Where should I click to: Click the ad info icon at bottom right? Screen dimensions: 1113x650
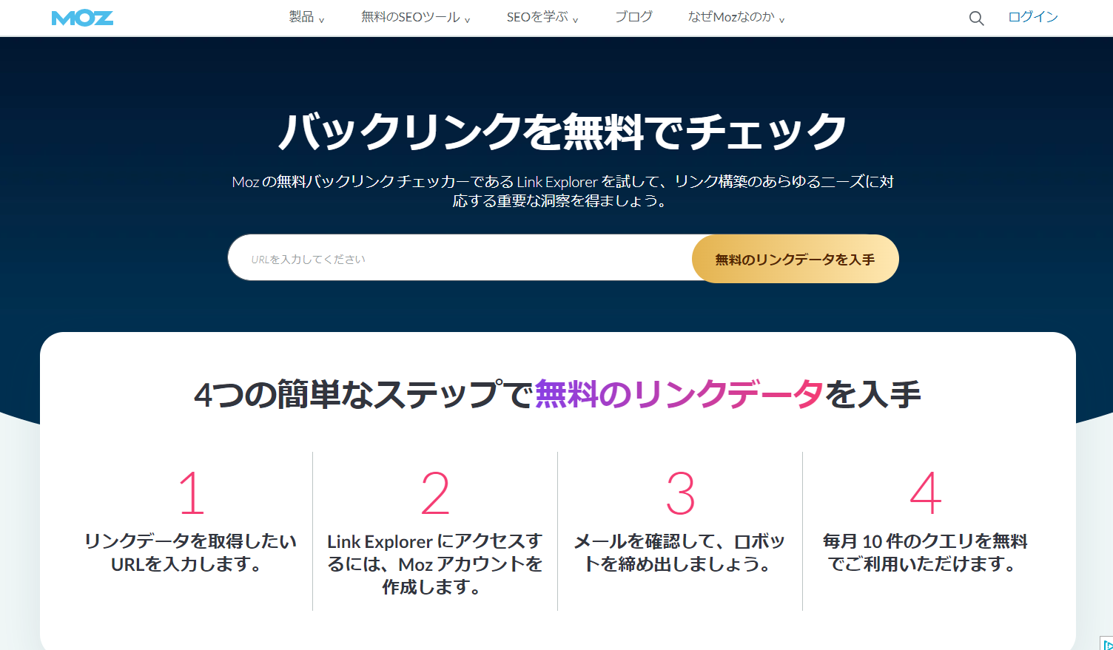pos(1107,643)
